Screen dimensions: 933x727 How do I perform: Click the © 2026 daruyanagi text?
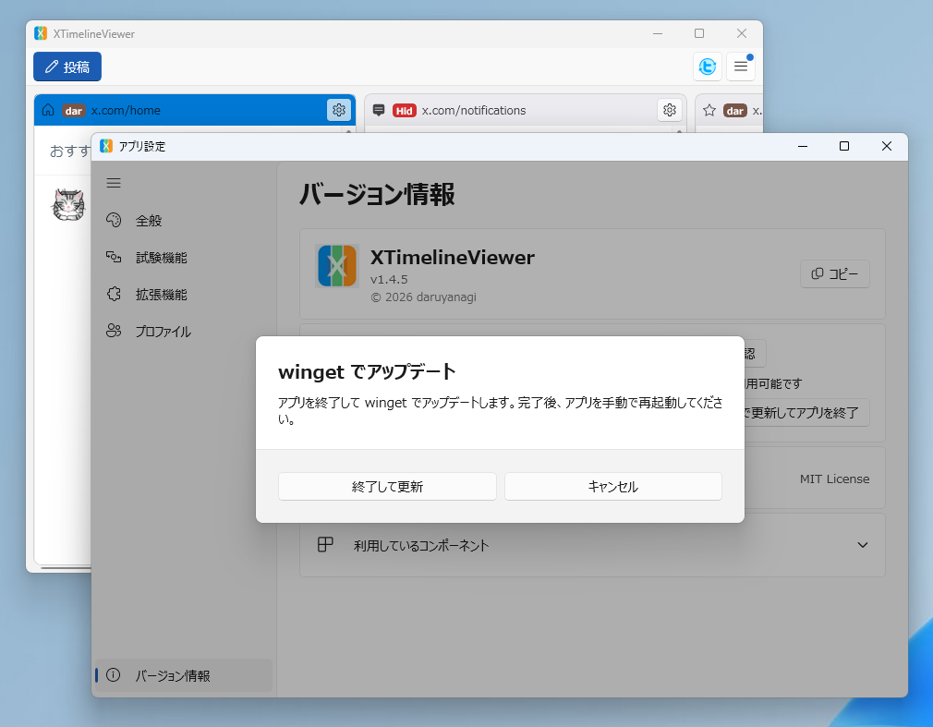(423, 297)
